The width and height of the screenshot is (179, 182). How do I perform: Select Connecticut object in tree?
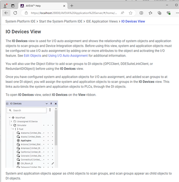pyautogui.click(x=31, y=160)
